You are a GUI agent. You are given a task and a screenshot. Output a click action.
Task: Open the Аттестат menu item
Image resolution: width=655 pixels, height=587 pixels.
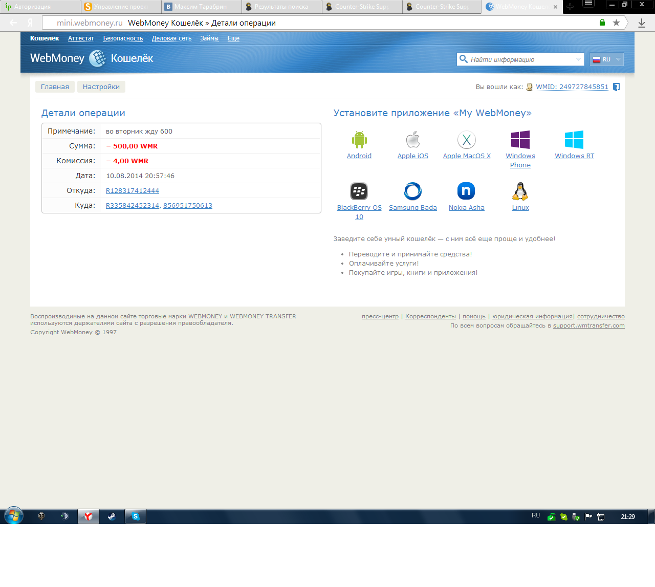81,38
